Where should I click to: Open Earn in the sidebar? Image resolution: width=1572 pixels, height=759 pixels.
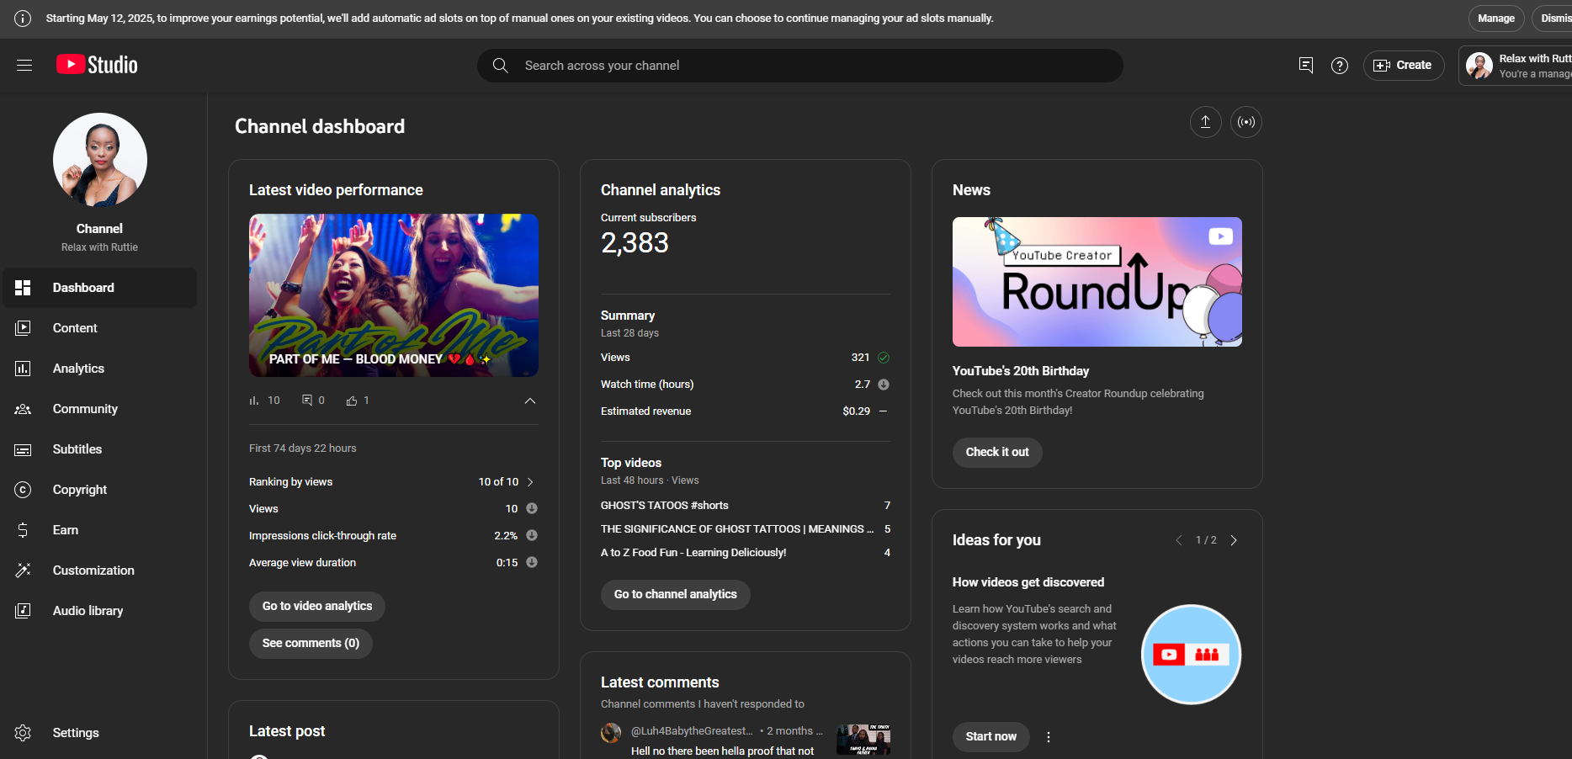point(100,530)
